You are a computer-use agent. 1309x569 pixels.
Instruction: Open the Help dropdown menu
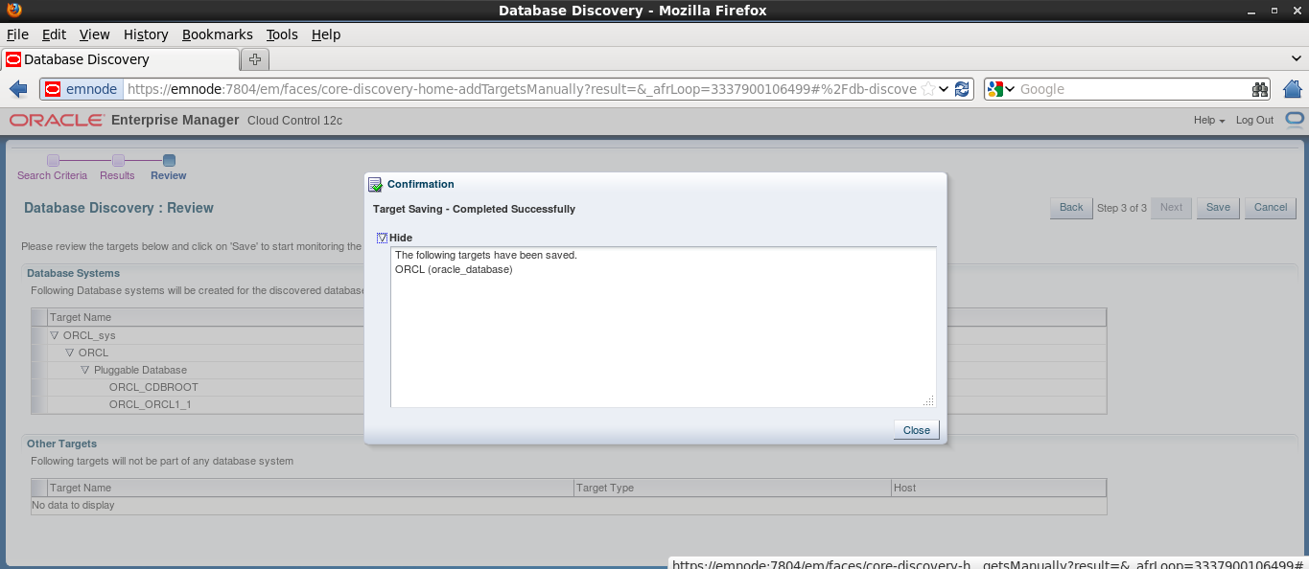[1209, 121]
